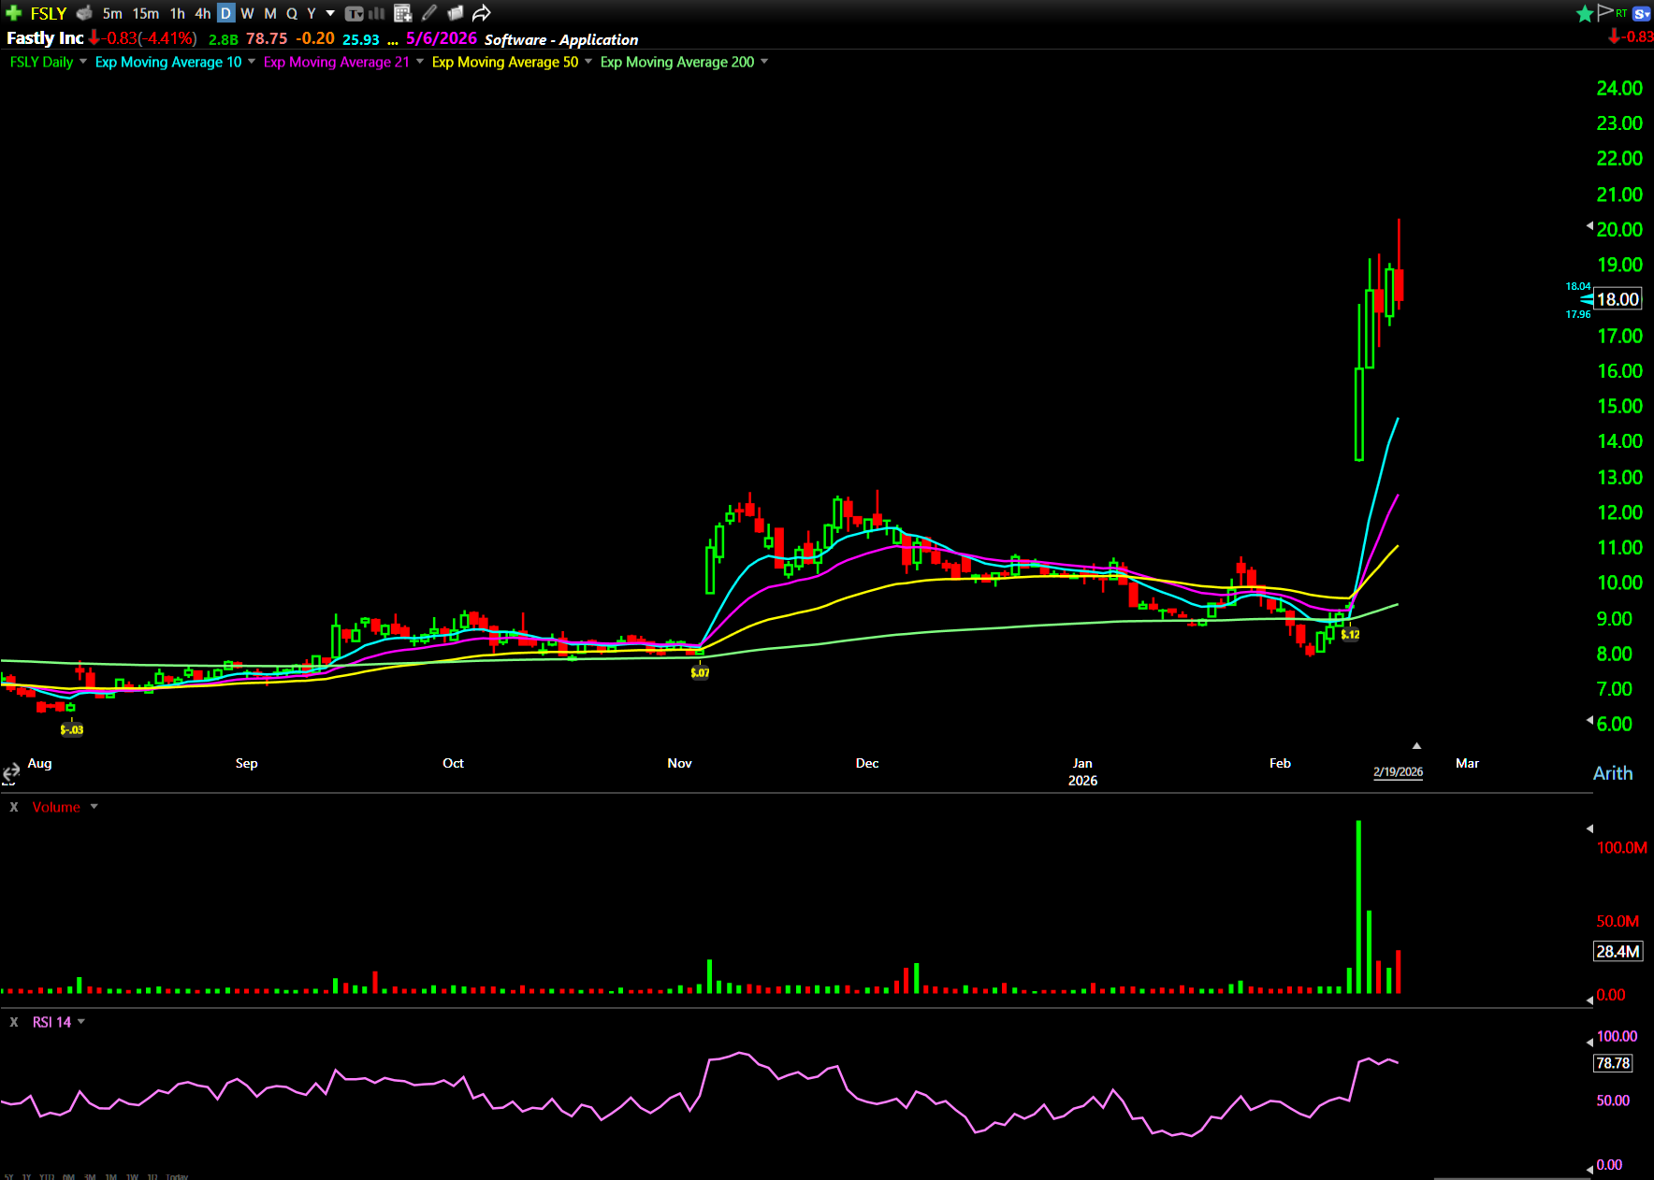Expand the Exp Moving Average 10 dropdown
This screenshot has width=1654, height=1180.
(252, 62)
